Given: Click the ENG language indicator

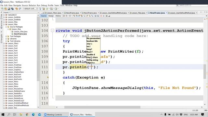Looking at the screenshot, I should (x=186, y=114).
